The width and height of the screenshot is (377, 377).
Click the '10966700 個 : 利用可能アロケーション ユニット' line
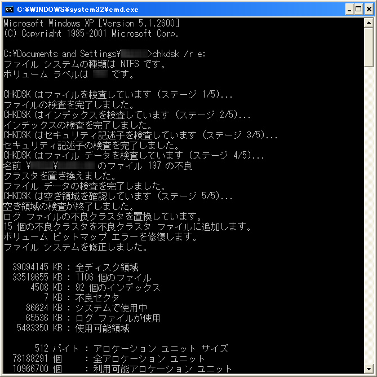coord(122,369)
